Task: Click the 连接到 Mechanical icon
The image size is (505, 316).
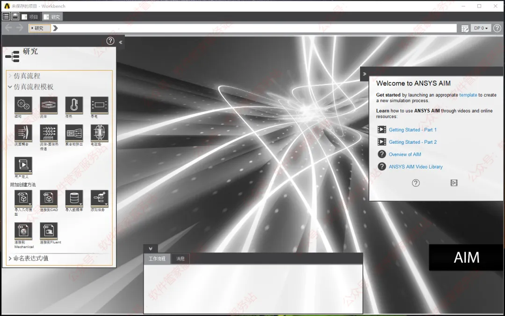Action: pyautogui.click(x=23, y=231)
